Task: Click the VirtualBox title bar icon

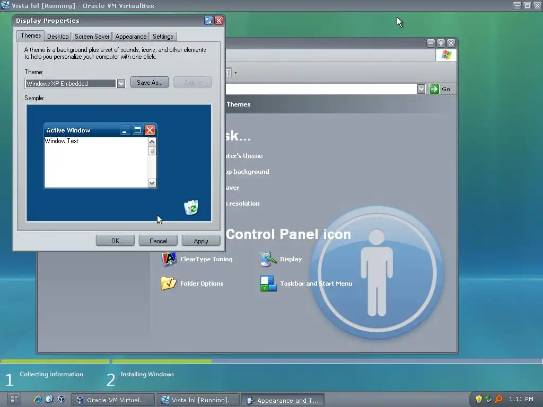Action: coord(5,5)
